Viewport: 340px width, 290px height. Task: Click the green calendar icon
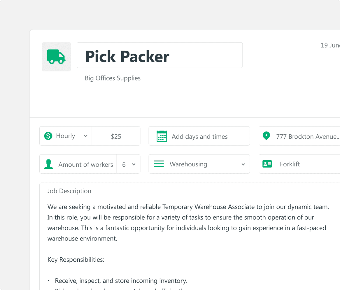[162, 136]
